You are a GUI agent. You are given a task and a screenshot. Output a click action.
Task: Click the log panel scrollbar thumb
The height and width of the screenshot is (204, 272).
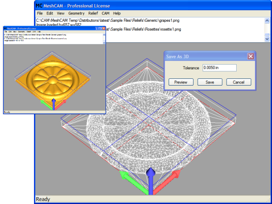point(267,34)
